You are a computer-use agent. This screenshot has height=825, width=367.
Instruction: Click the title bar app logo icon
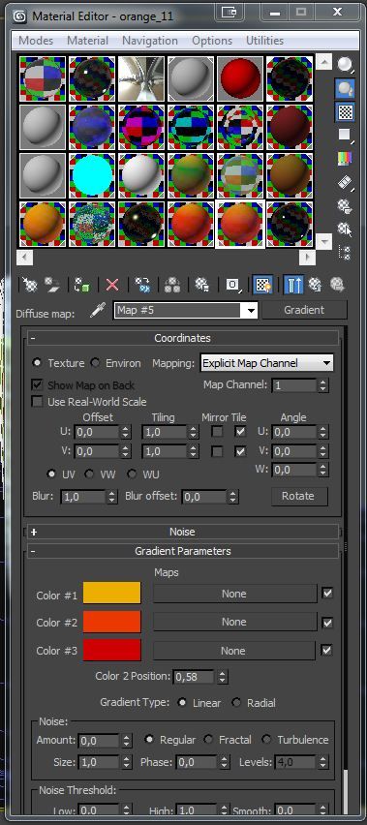(x=20, y=15)
